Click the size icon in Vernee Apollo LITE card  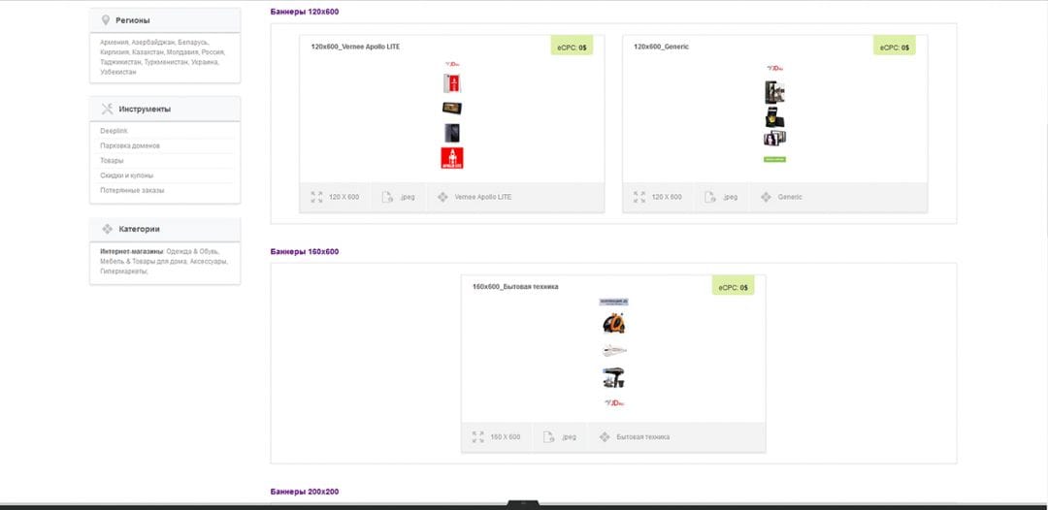click(316, 197)
